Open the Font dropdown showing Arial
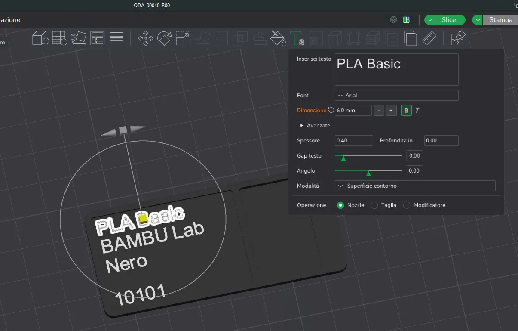518x331 pixels. click(396, 96)
